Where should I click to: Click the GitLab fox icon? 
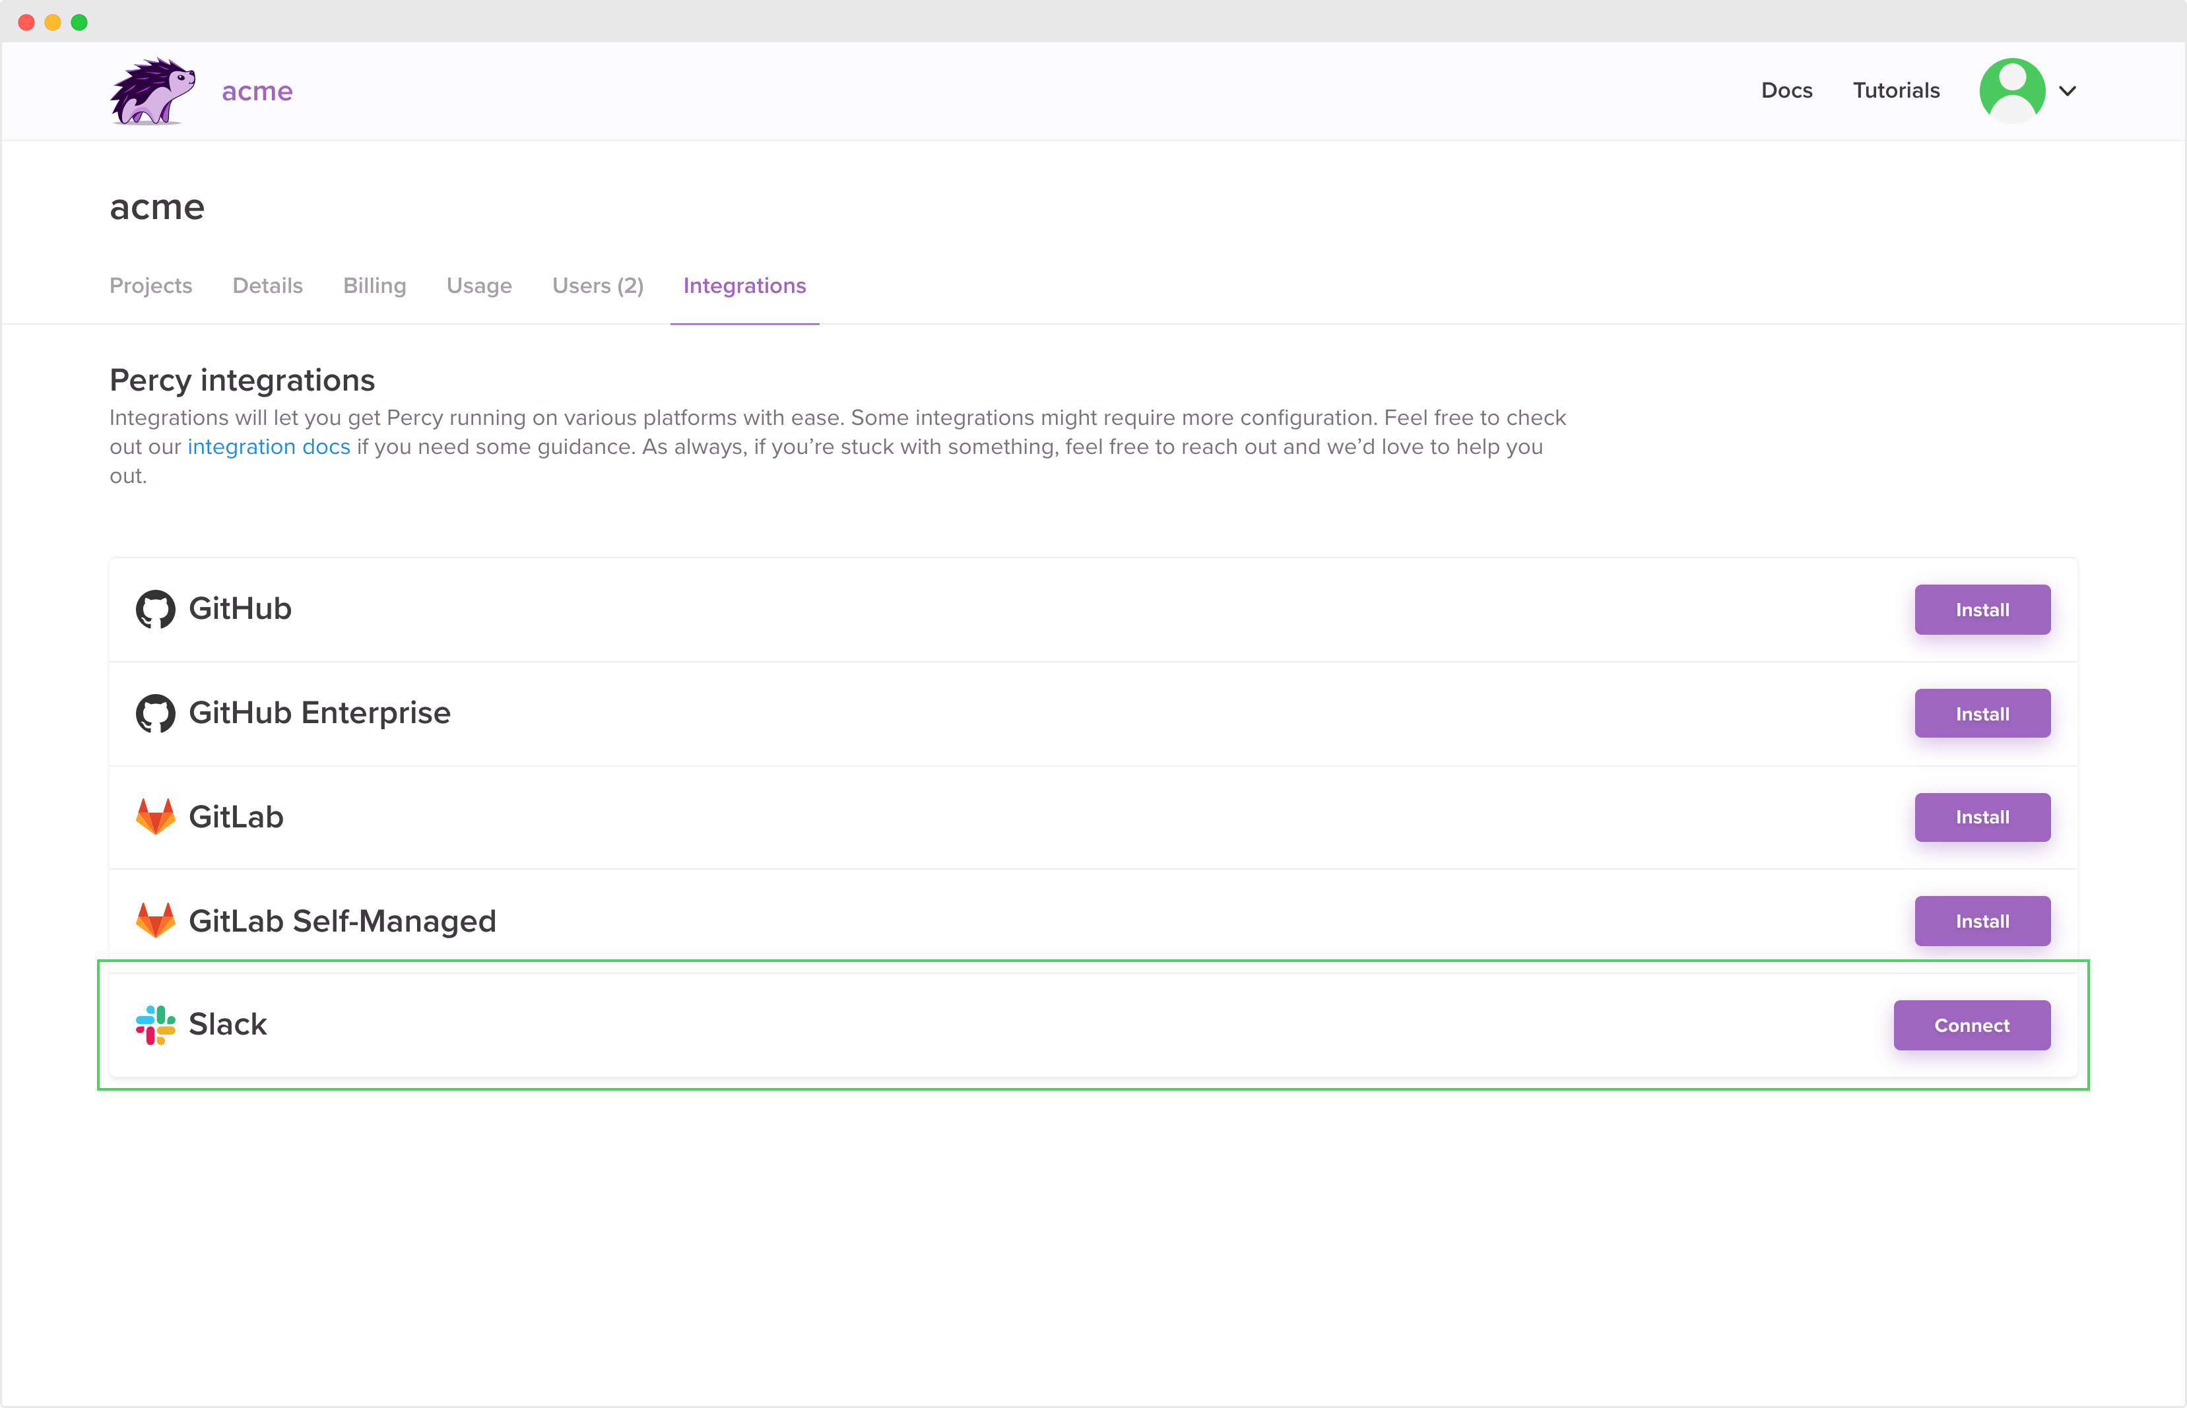click(x=156, y=816)
